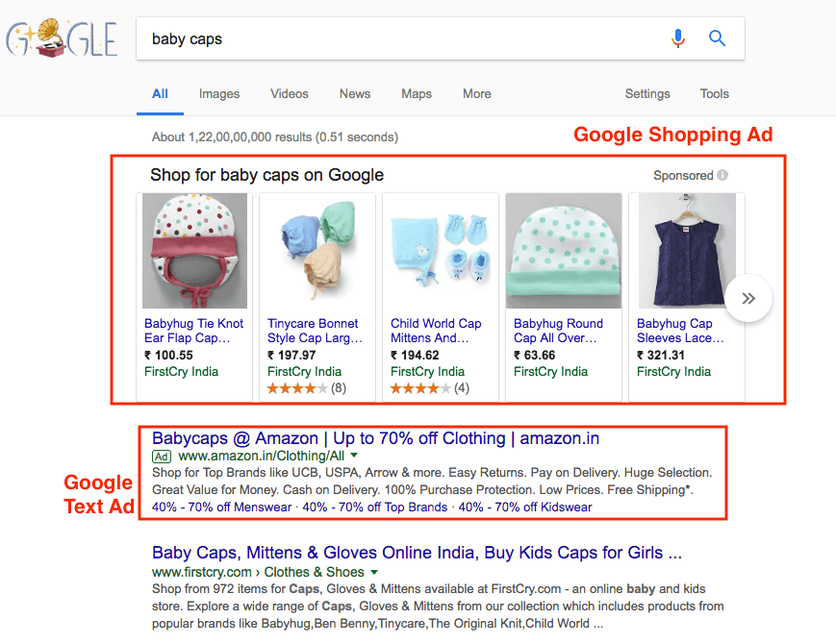
Task: Click the ₹ 321.31 price
Action: 661,356
